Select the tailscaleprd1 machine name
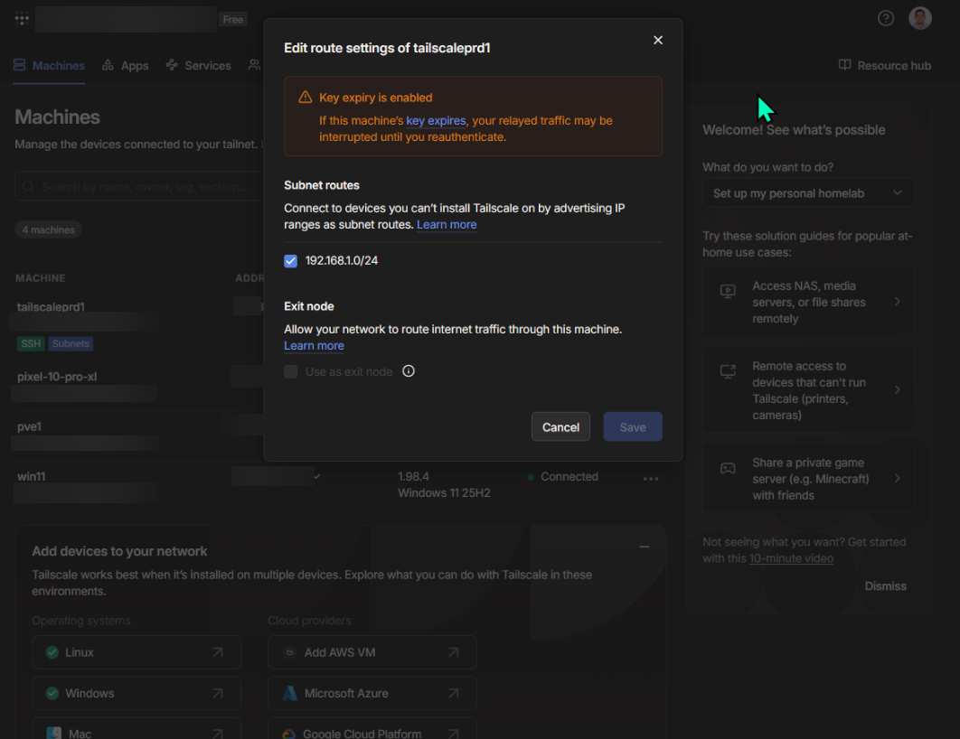 coord(51,306)
